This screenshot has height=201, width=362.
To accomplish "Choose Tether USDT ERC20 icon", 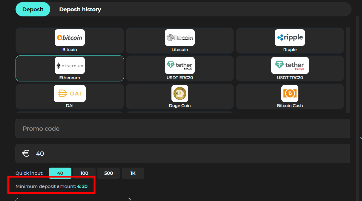I will pos(180,66).
